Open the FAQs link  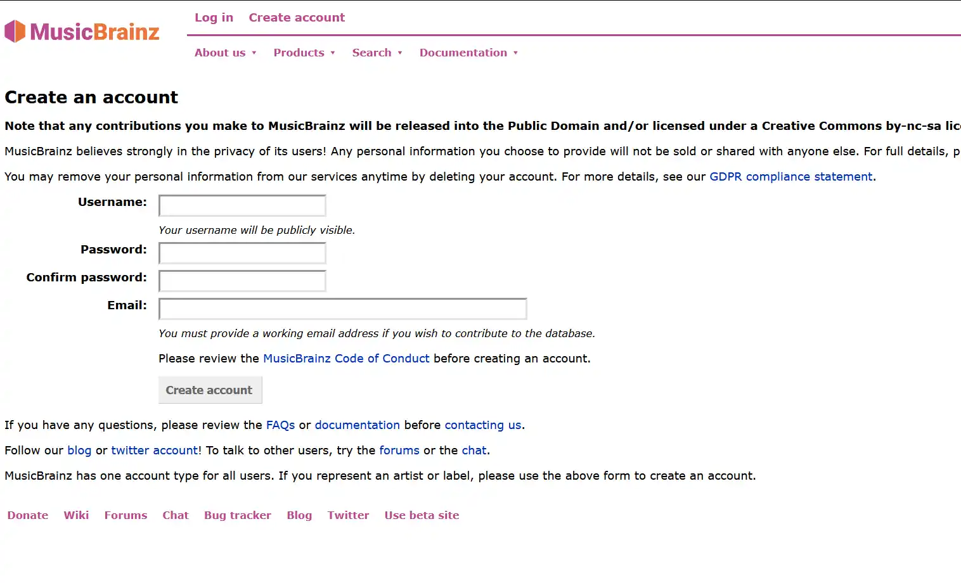tap(280, 425)
